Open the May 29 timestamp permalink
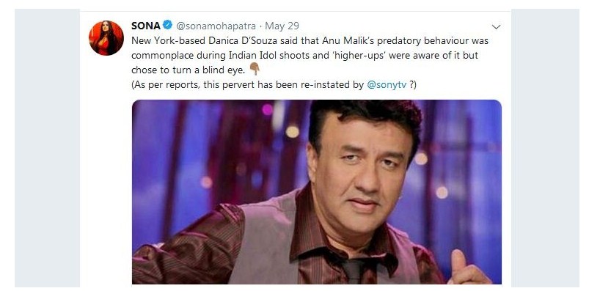The width and height of the screenshot is (600, 291). click(282, 26)
